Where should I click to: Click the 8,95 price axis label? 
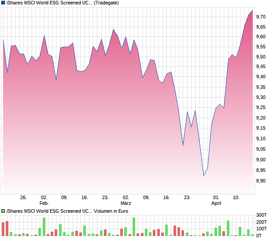click(x=261, y=170)
